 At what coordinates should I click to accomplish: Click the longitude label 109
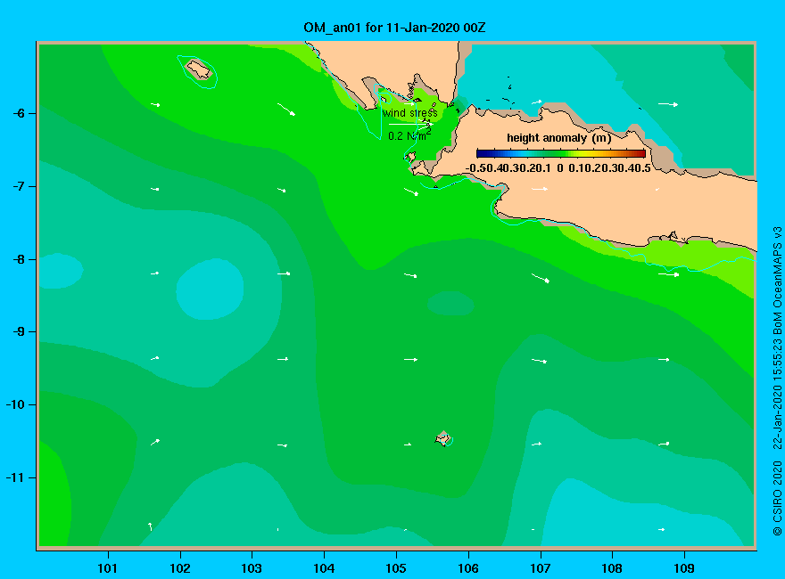click(x=684, y=568)
